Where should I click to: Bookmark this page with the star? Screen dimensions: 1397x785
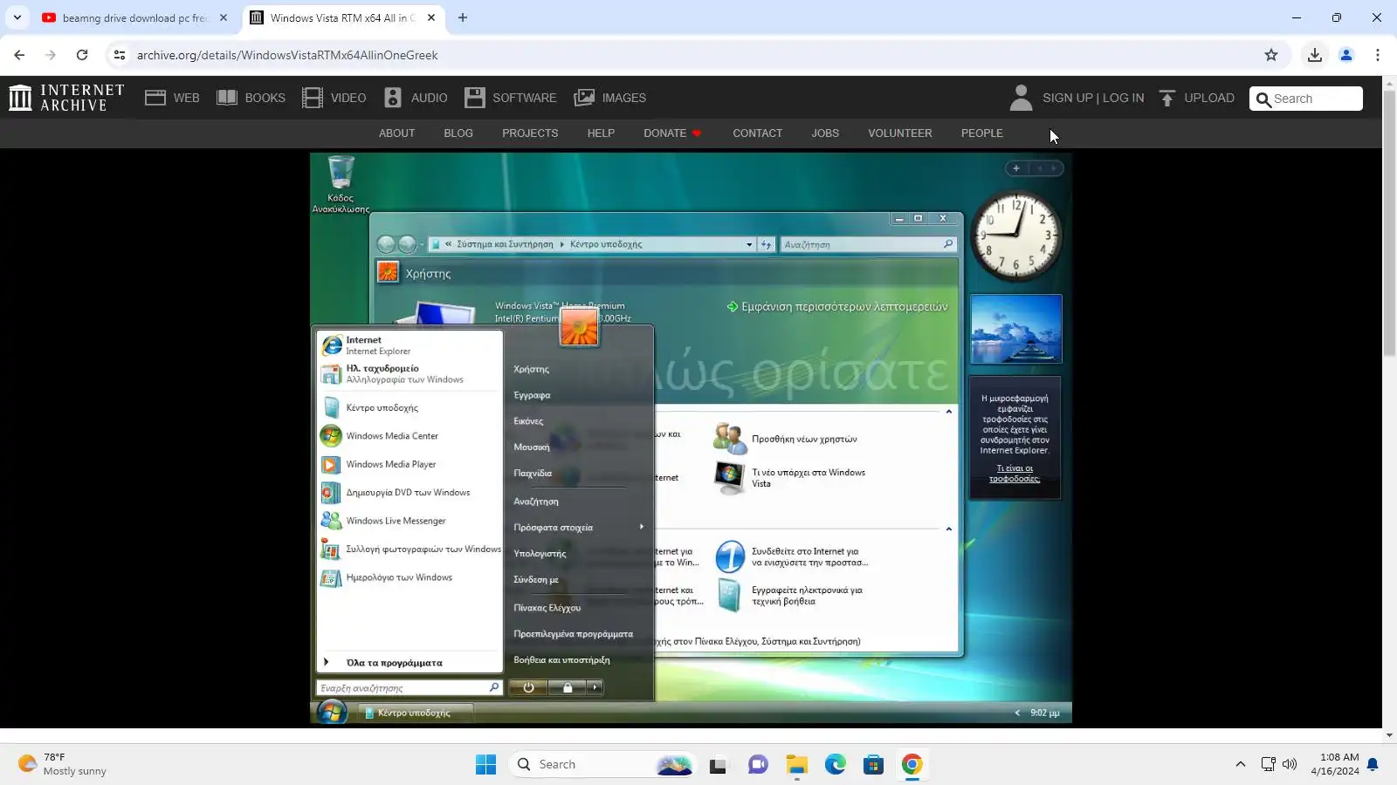pyautogui.click(x=1271, y=55)
